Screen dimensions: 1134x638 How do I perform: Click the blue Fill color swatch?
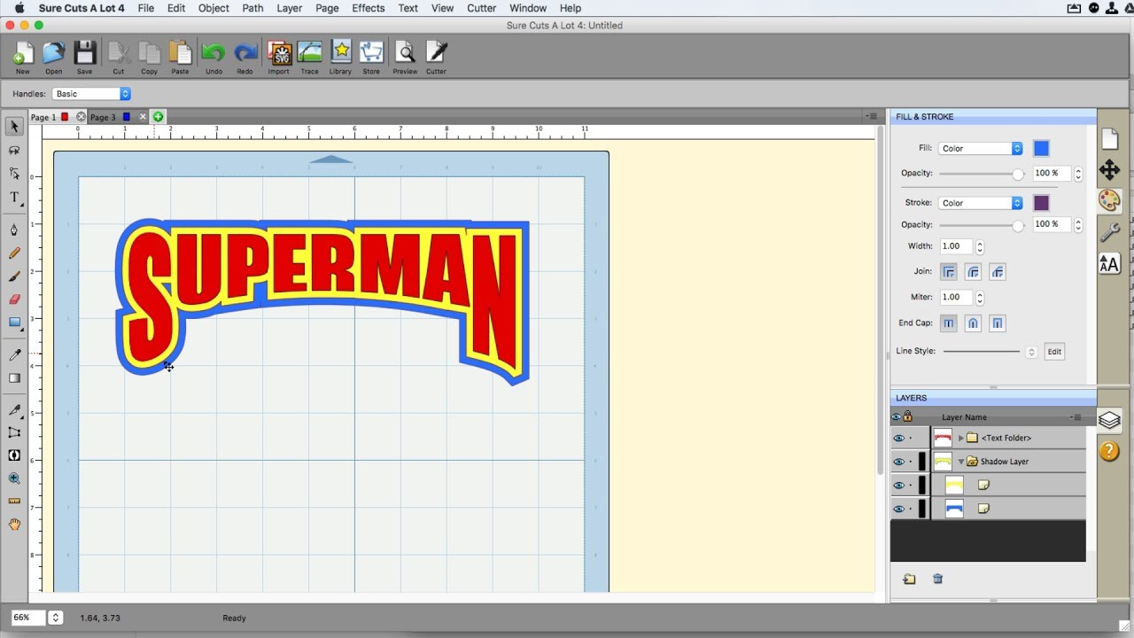coord(1041,148)
